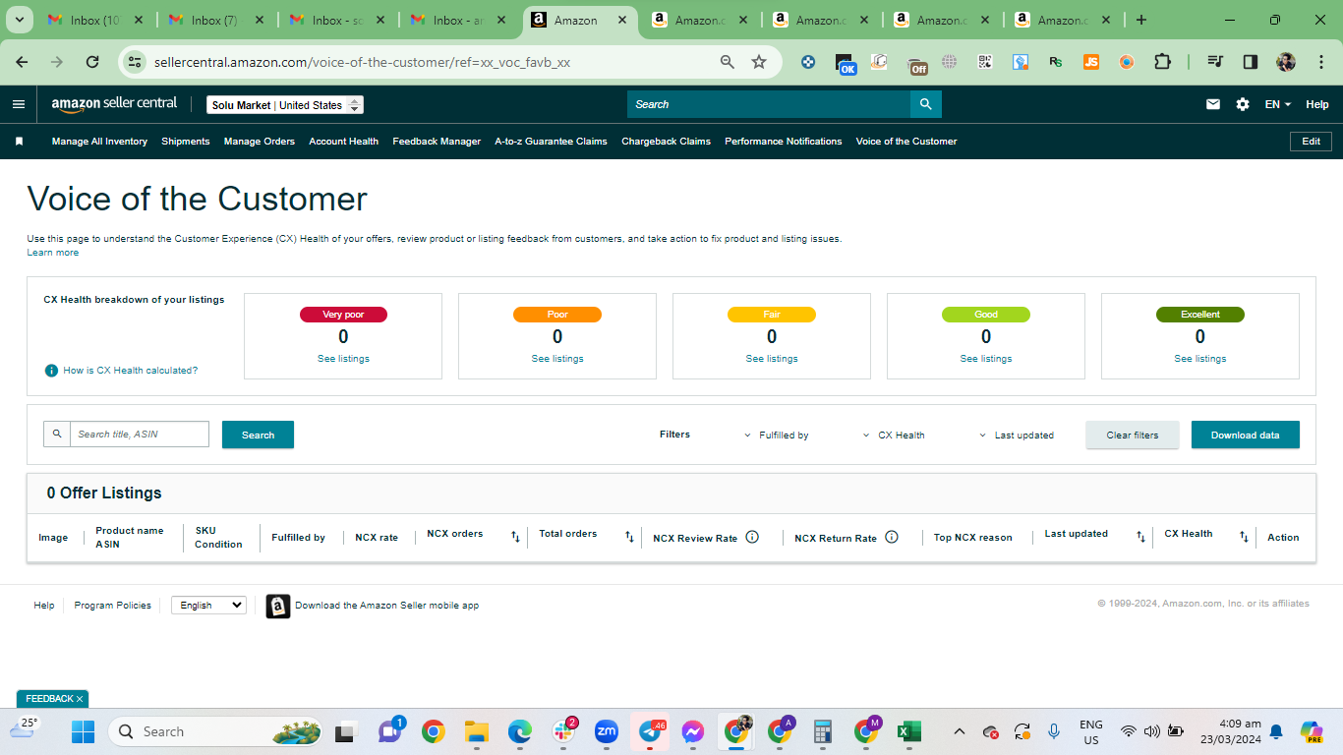The height and width of the screenshot is (755, 1343).
Task: Switch to the Inbox (7) browser tab
Action: (x=213, y=20)
